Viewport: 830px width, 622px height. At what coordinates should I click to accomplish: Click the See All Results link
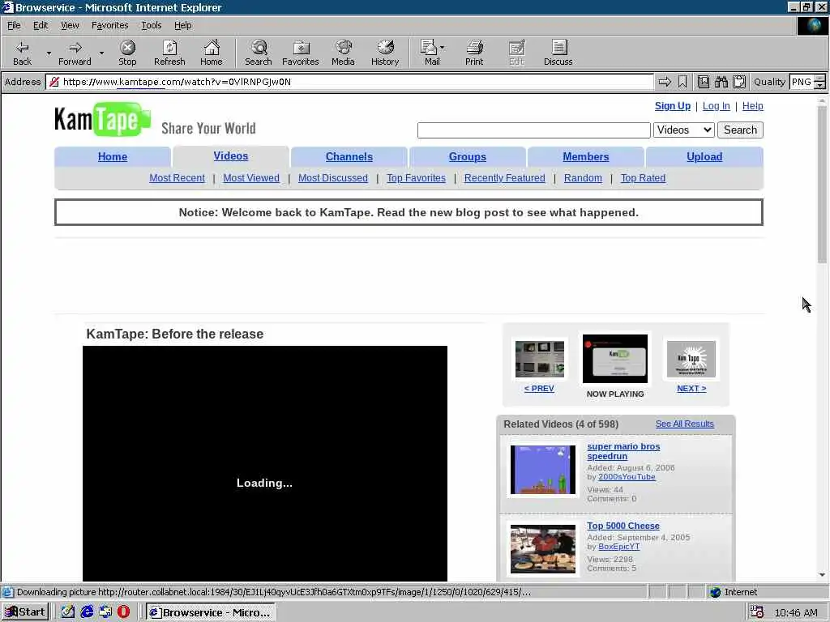(x=684, y=424)
